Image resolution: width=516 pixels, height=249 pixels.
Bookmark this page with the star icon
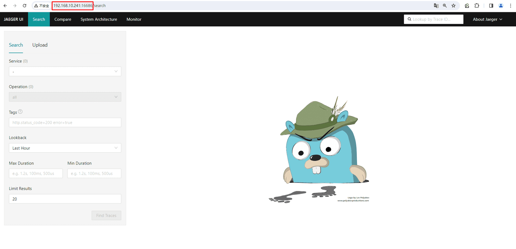[453, 5]
